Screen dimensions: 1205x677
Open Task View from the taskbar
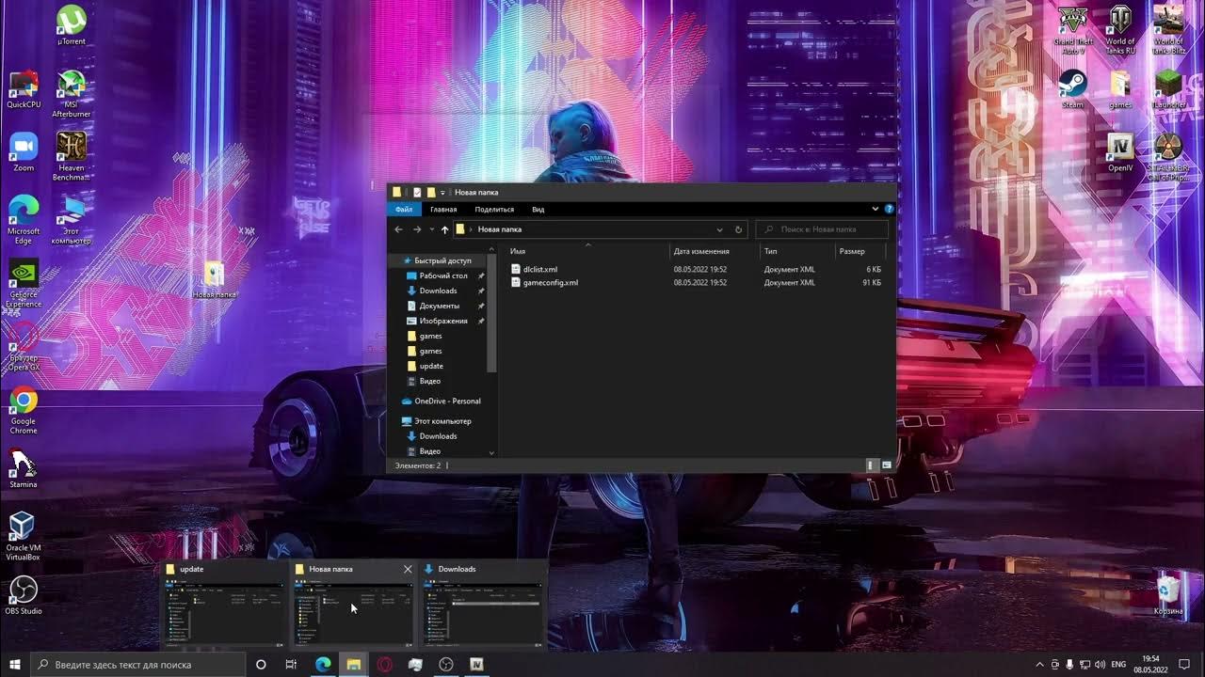click(291, 664)
